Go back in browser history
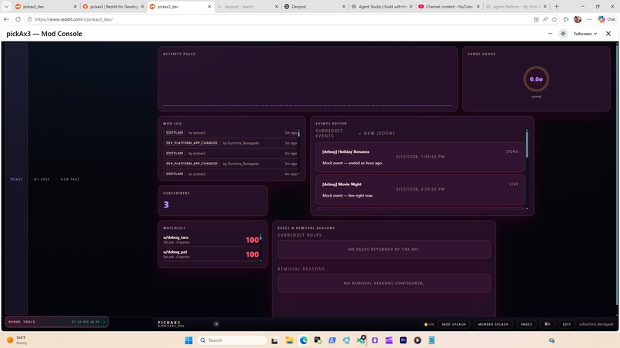Screen dimensions: 620x348 pyautogui.click(x=6, y=19)
